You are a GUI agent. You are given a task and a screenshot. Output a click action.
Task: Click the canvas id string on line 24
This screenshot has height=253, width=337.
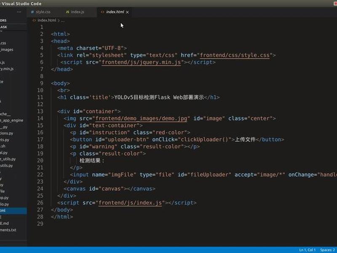point(111,189)
